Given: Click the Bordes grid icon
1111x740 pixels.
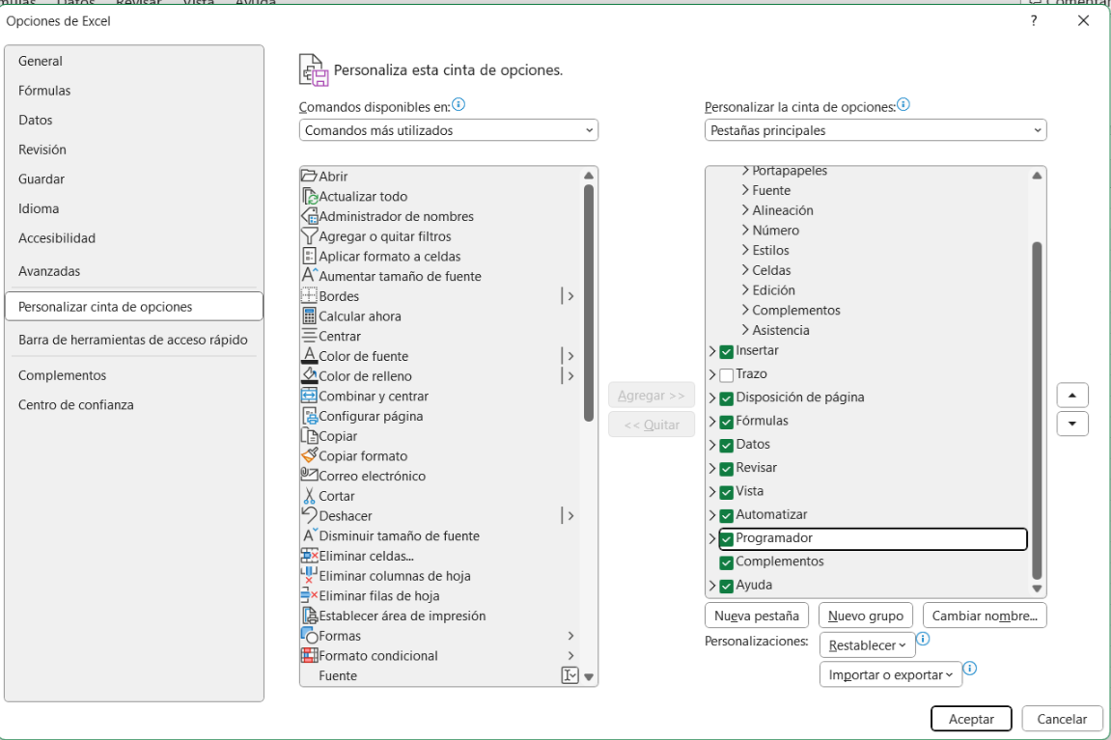Looking at the screenshot, I should [x=309, y=295].
